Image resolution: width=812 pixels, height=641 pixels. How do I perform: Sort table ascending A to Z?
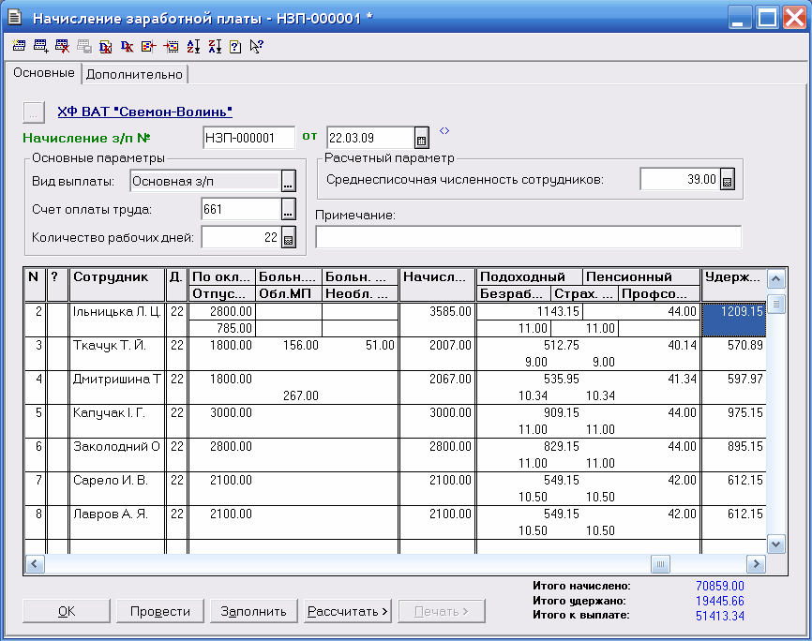click(192, 45)
